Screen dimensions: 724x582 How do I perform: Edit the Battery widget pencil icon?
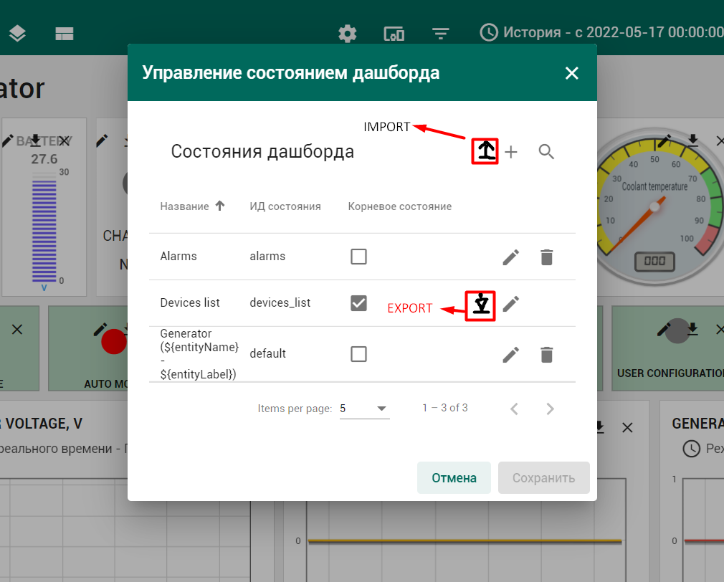8,140
